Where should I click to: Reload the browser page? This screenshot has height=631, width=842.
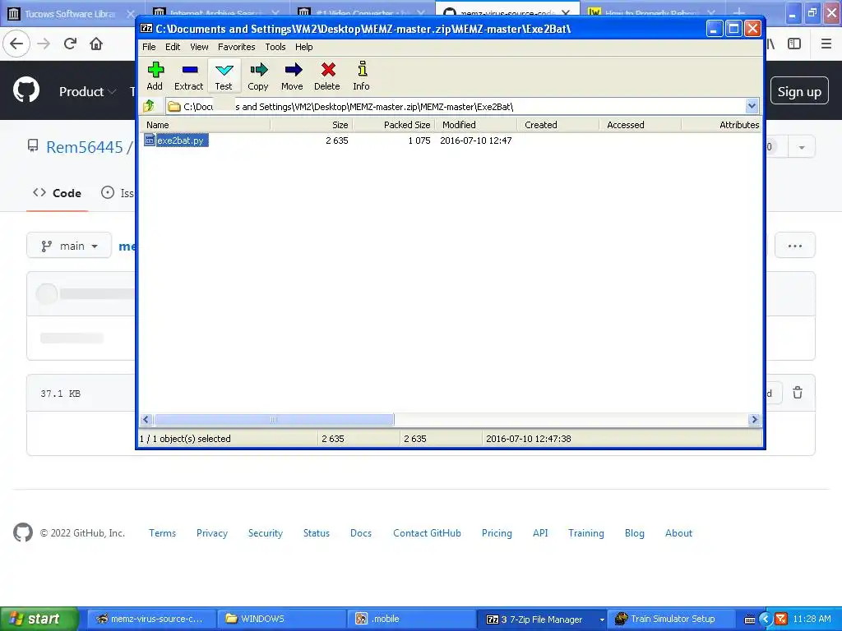[x=70, y=44]
